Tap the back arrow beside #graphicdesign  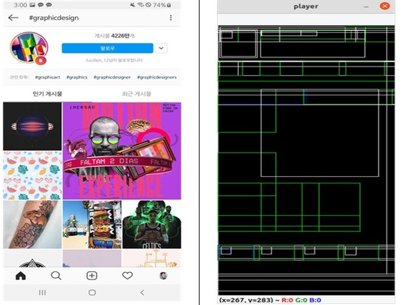coord(13,17)
